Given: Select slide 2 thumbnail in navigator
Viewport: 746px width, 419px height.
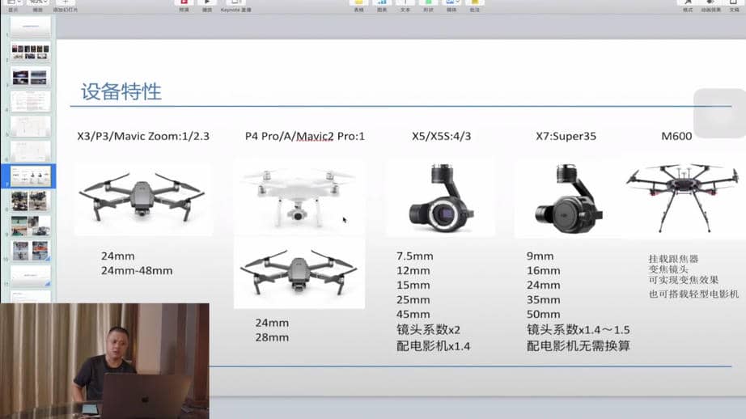Looking at the screenshot, I should point(30,53).
